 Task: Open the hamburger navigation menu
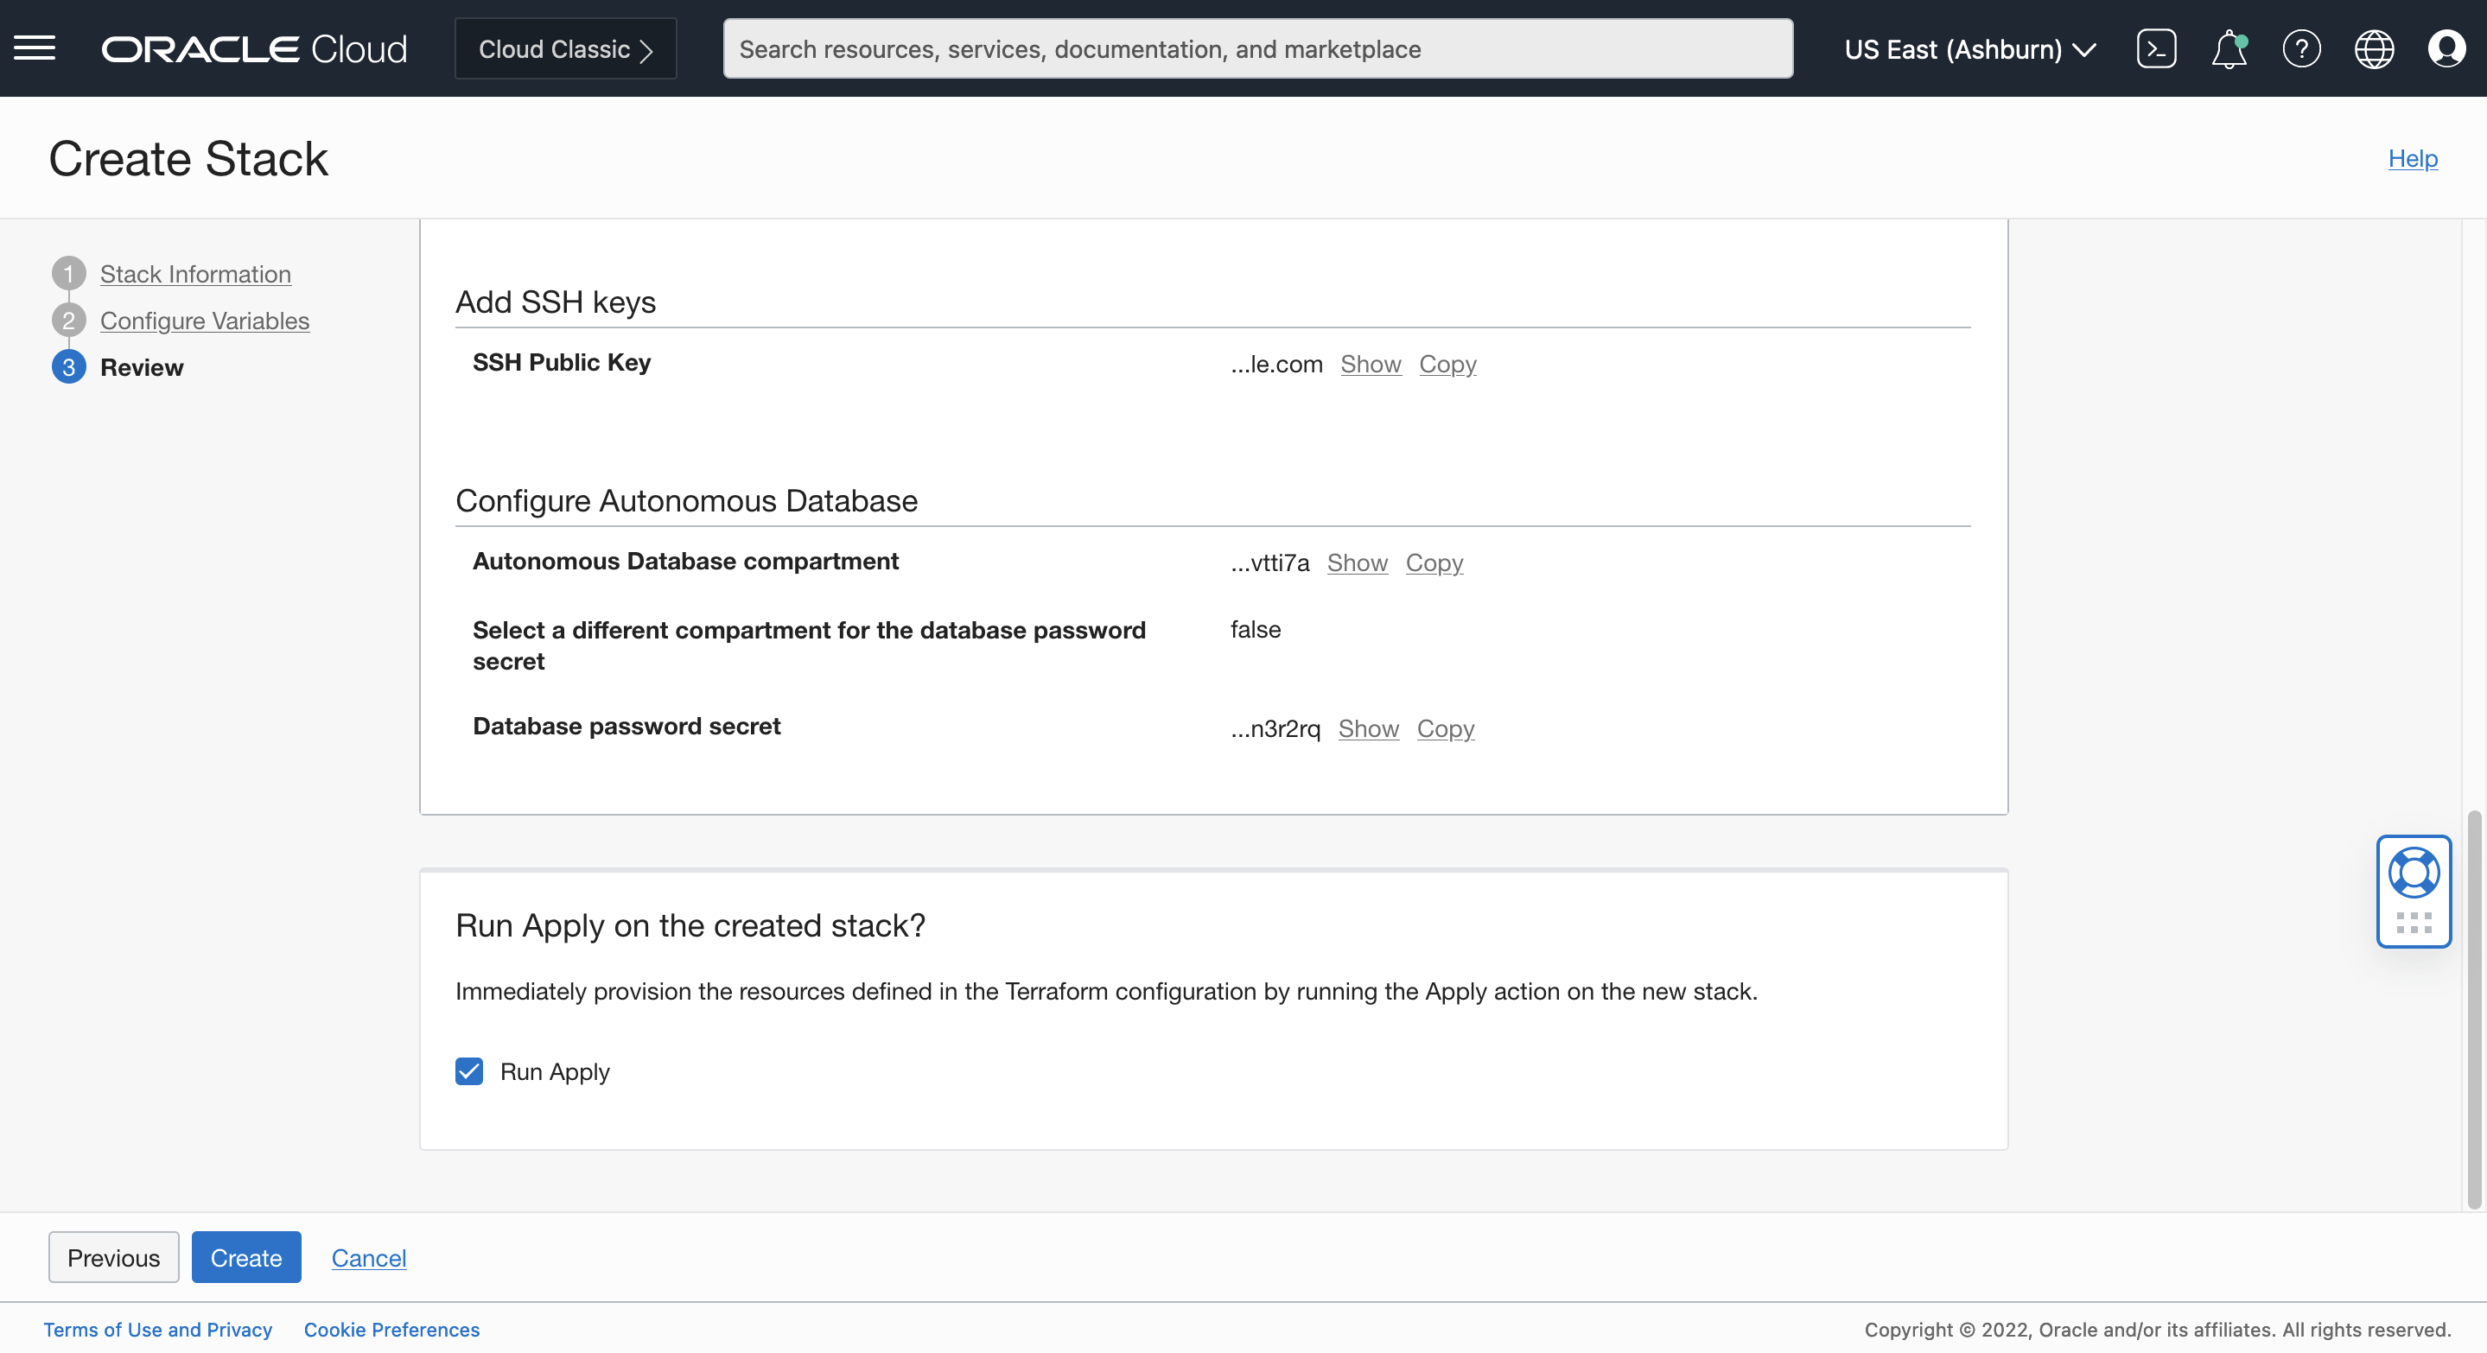coord(35,48)
